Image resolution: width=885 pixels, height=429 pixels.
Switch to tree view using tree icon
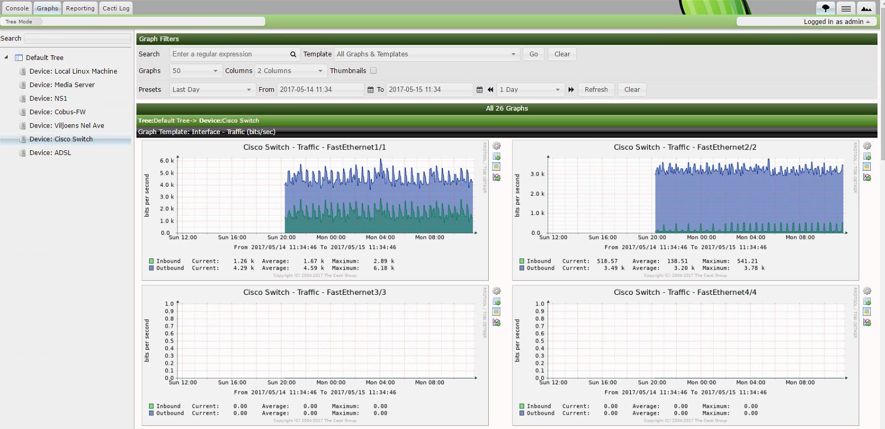(x=826, y=8)
